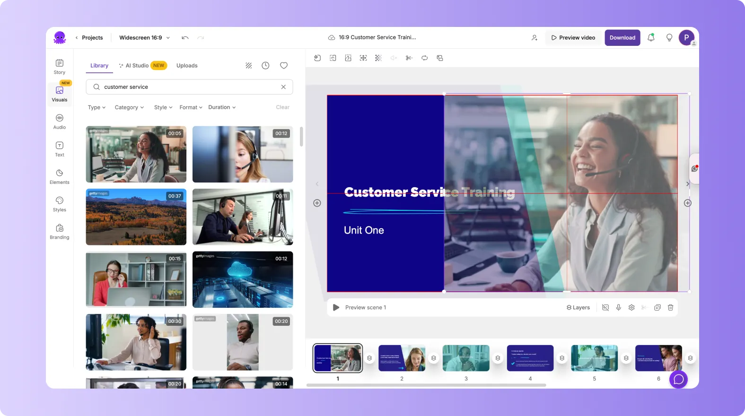The height and width of the screenshot is (416, 745).
Task: Toggle the scene microphone voiceover icon
Action: click(x=618, y=308)
